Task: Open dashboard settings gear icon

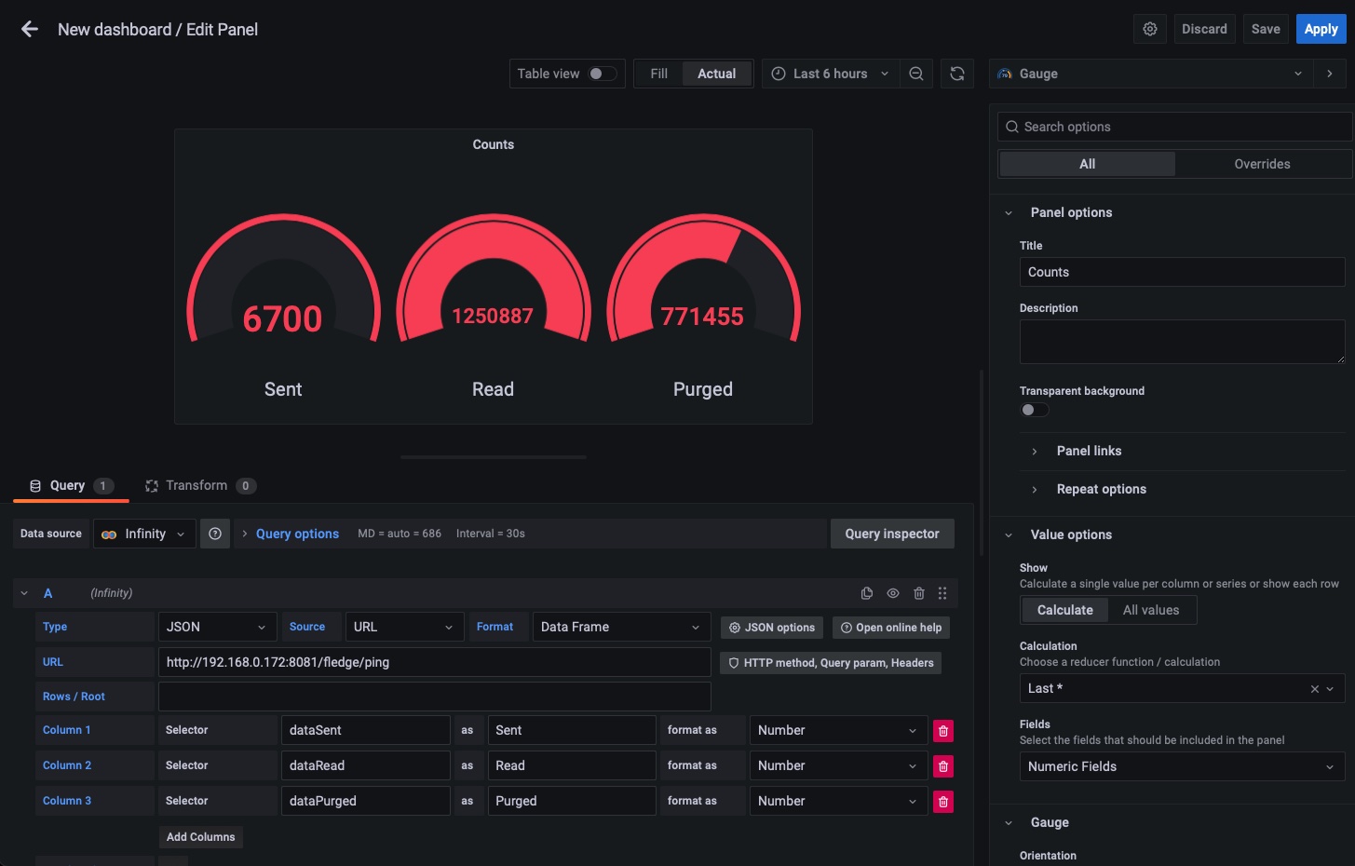Action: pos(1150,30)
